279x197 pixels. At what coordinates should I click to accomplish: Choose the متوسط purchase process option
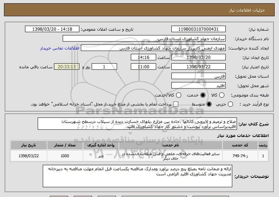coord(209,104)
